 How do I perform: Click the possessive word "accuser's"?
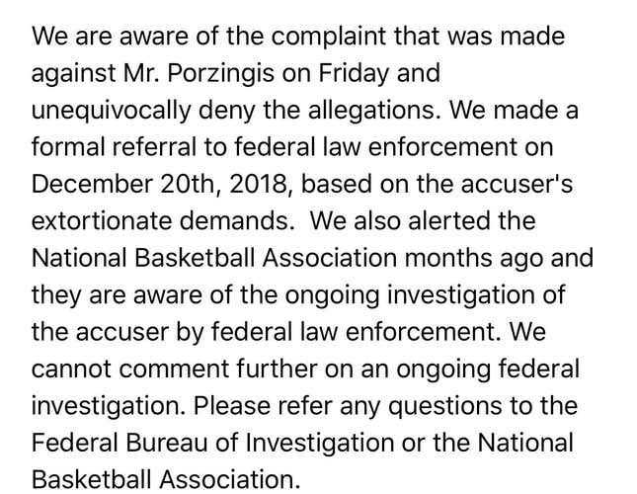[x=517, y=184]
